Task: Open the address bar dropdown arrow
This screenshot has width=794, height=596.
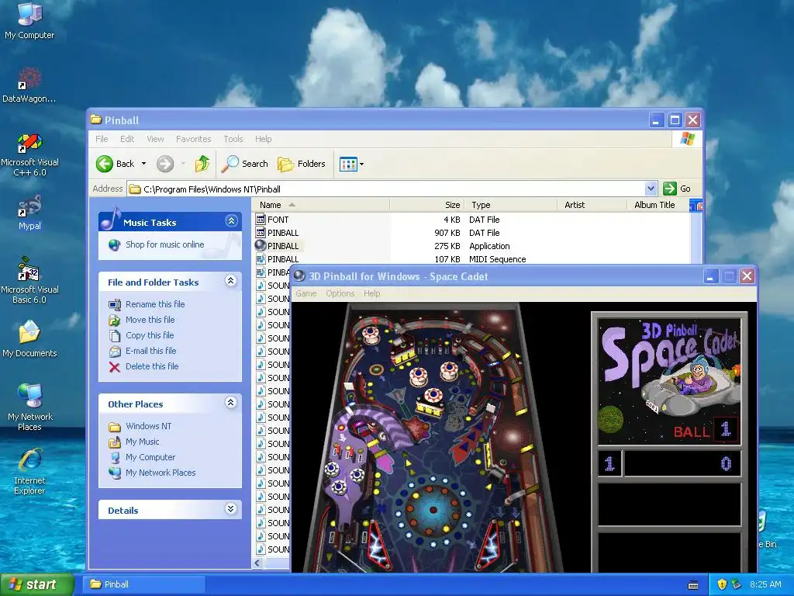Action: [x=651, y=189]
